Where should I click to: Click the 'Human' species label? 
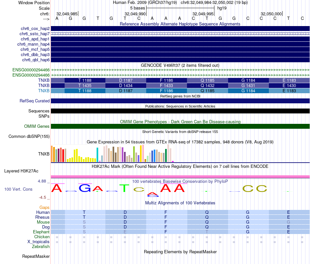point(43,212)
